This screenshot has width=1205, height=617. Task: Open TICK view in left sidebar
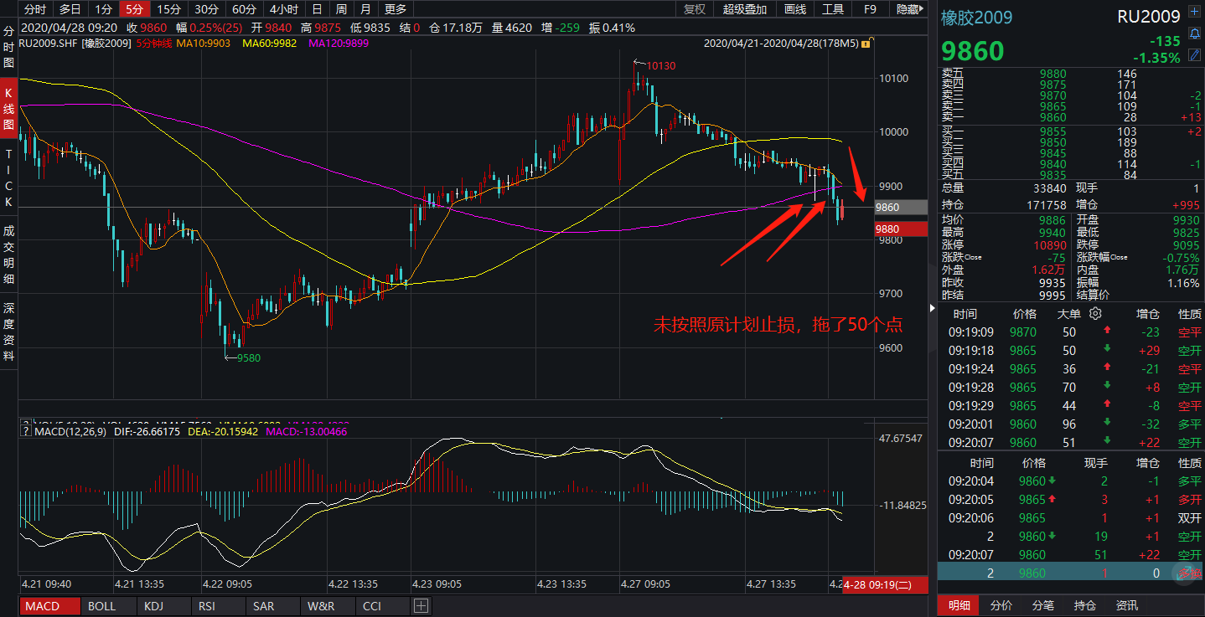[8, 178]
